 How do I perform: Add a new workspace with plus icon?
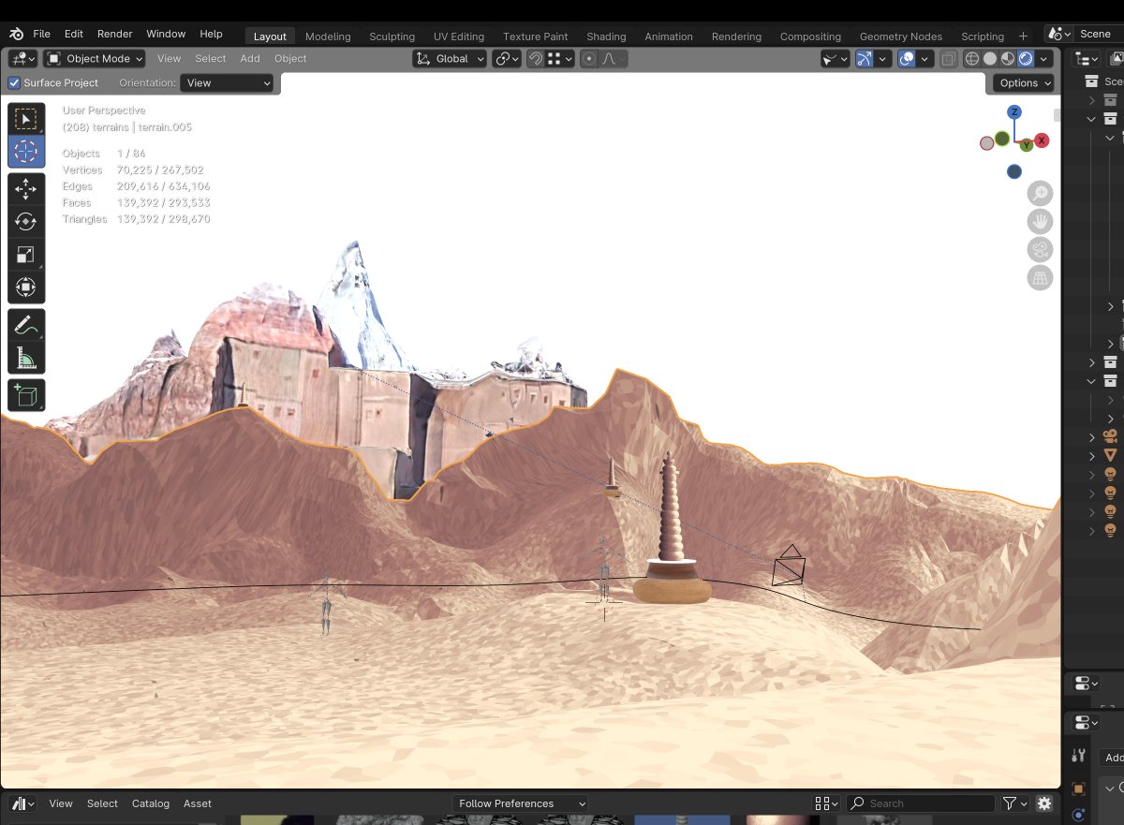coord(1023,37)
